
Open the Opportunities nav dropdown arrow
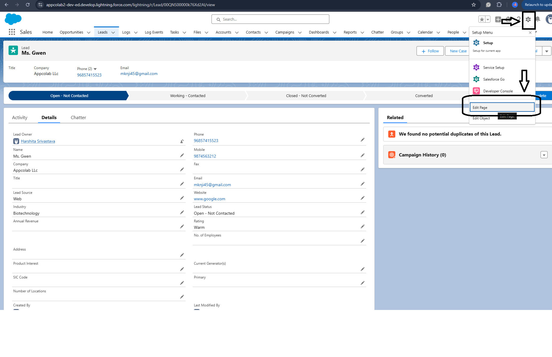[x=89, y=32]
